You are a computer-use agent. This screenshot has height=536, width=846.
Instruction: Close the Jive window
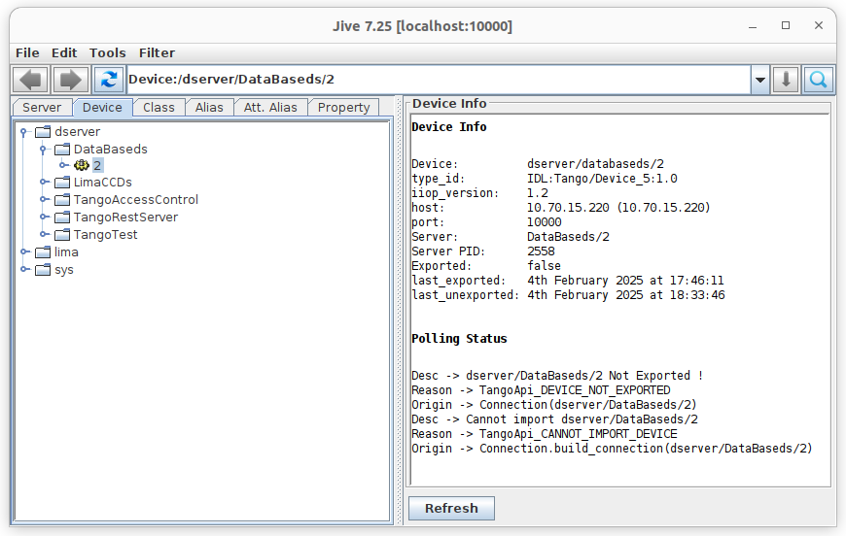819,26
